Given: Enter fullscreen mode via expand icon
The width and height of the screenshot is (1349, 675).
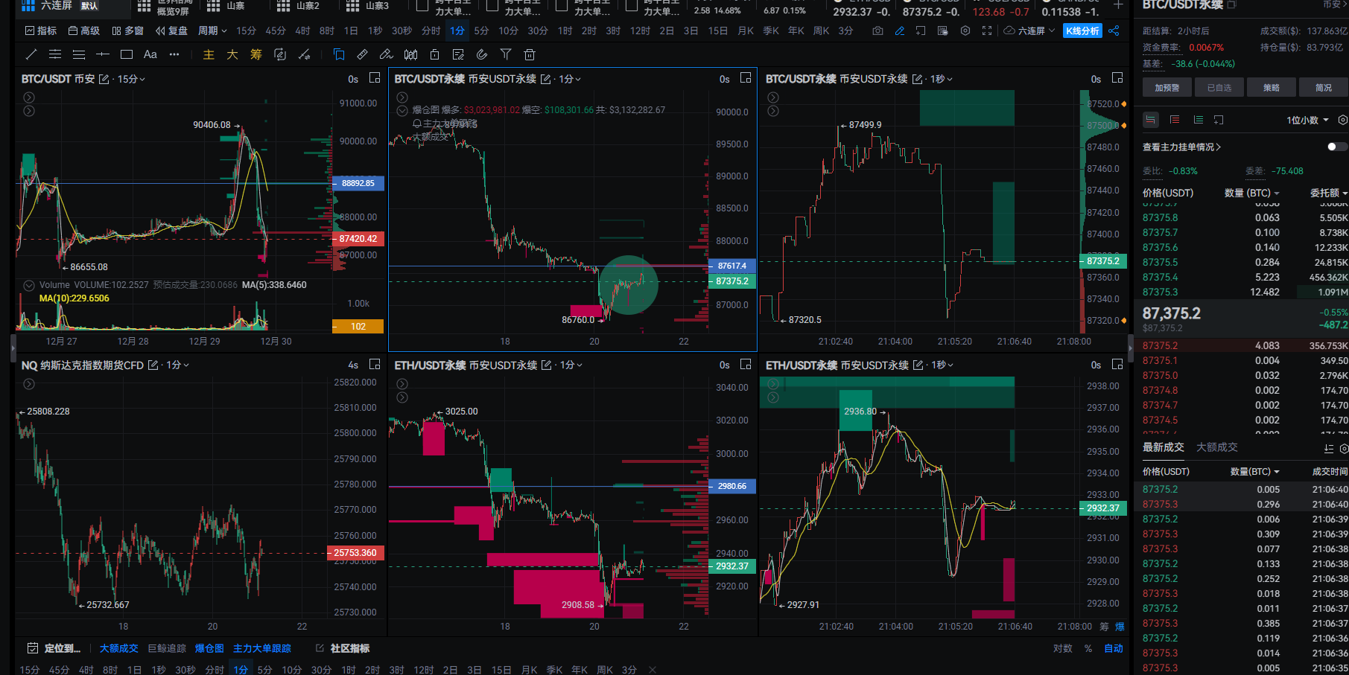Looking at the screenshot, I should click(987, 31).
